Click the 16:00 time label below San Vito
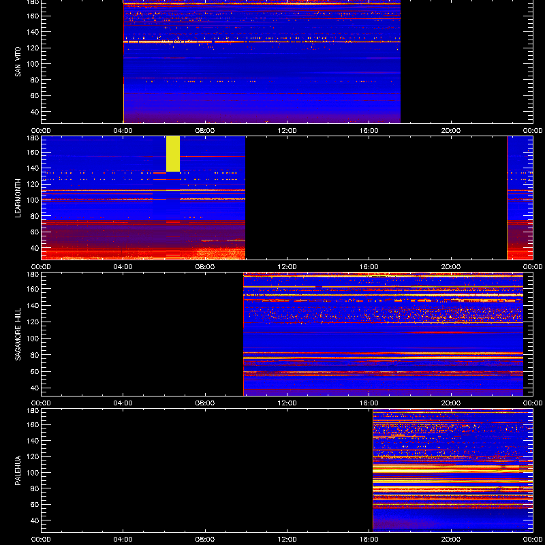The image size is (545, 545). 369,131
